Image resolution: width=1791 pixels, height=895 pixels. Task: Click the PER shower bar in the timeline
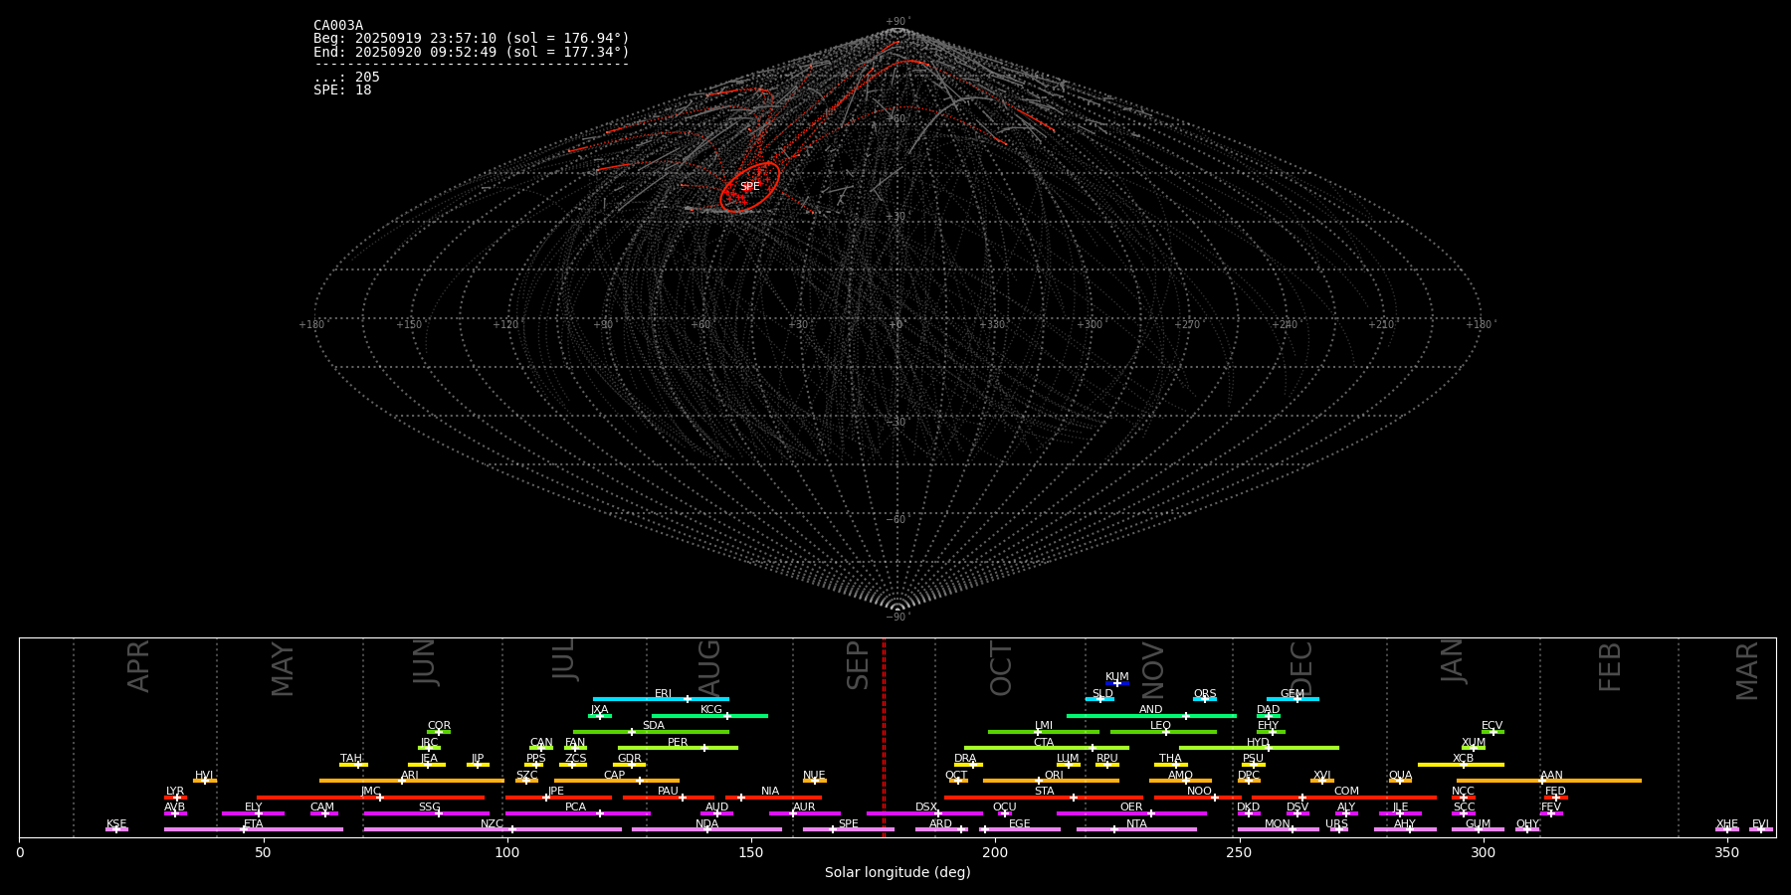tap(678, 748)
